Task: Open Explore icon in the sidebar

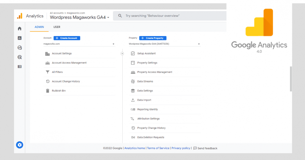Action: coord(20,48)
